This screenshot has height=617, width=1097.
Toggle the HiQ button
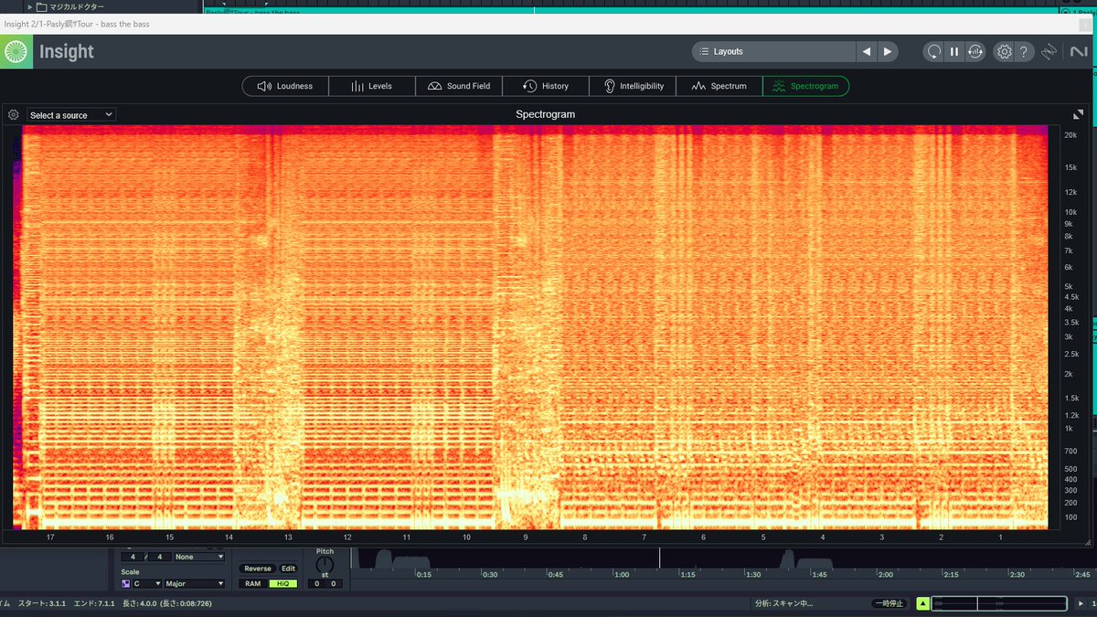pyautogui.click(x=283, y=583)
